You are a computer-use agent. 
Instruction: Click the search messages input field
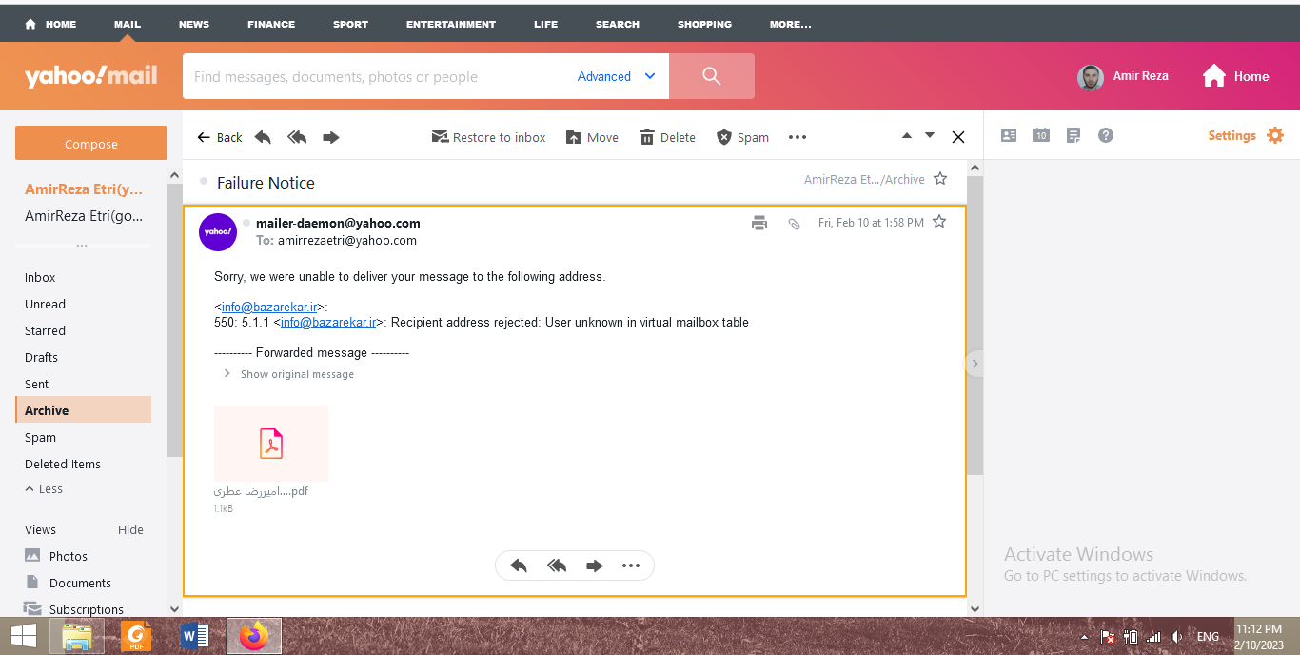coord(377,76)
